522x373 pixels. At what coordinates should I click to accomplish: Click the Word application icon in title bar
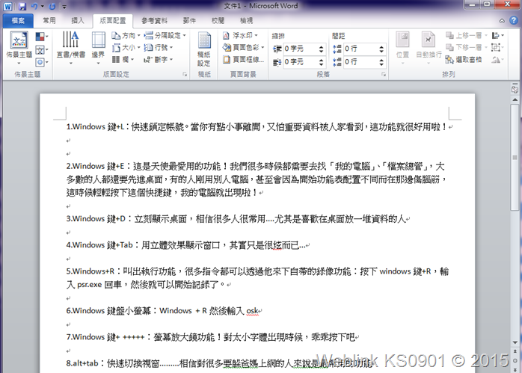pos(7,6)
